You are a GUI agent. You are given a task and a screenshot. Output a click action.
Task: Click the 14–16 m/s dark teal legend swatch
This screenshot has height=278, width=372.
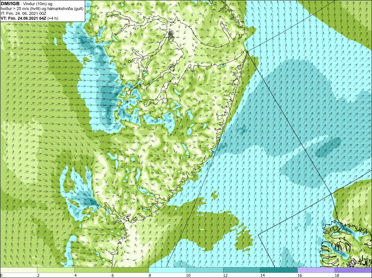279,270
